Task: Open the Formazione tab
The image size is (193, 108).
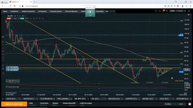Action: click(x=42, y=11)
